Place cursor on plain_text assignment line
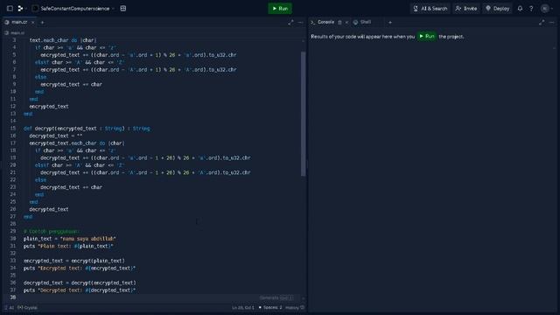 [70, 239]
